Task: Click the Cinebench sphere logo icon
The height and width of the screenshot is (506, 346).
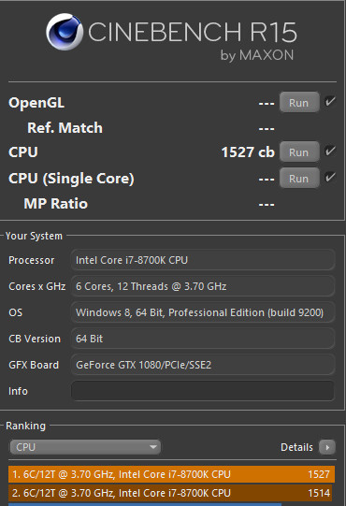Action: point(65,32)
